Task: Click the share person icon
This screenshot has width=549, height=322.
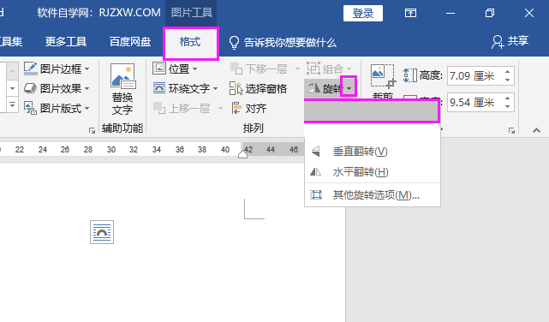Action: coord(497,42)
